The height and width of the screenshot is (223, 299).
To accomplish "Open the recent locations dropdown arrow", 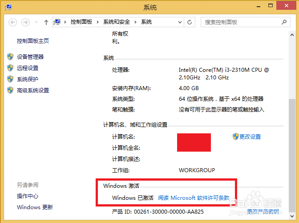I will click(x=36, y=22).
